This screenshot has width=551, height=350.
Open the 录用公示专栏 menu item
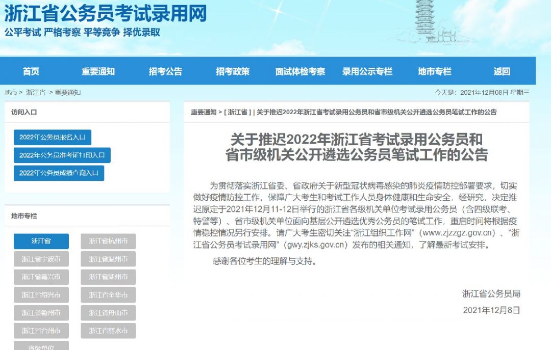[x=367, y=72]
